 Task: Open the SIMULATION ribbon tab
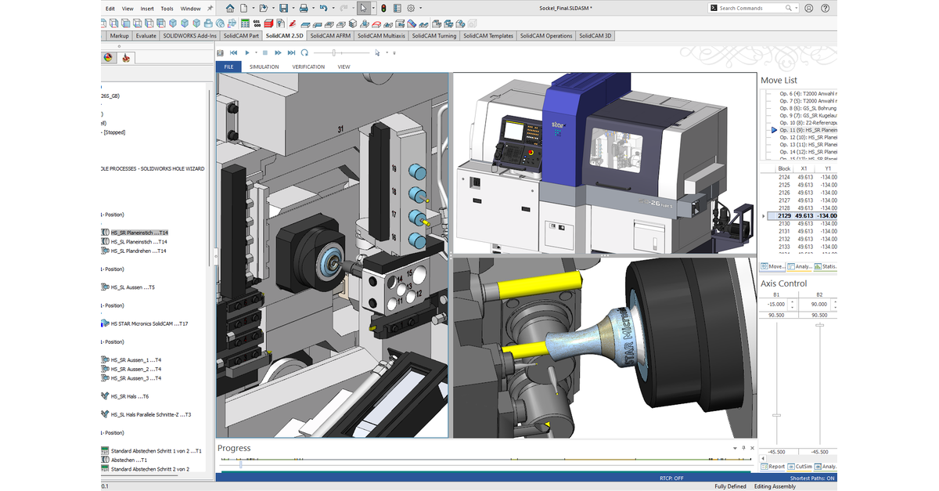[264, 67]
